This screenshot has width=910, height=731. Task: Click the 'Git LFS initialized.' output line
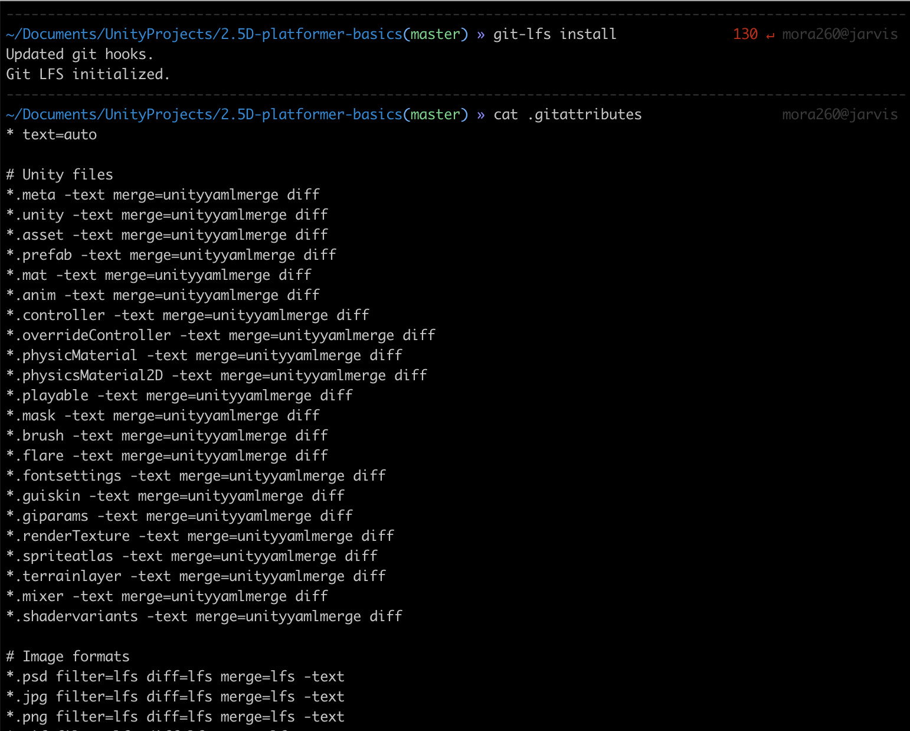(x=88, y=74)
